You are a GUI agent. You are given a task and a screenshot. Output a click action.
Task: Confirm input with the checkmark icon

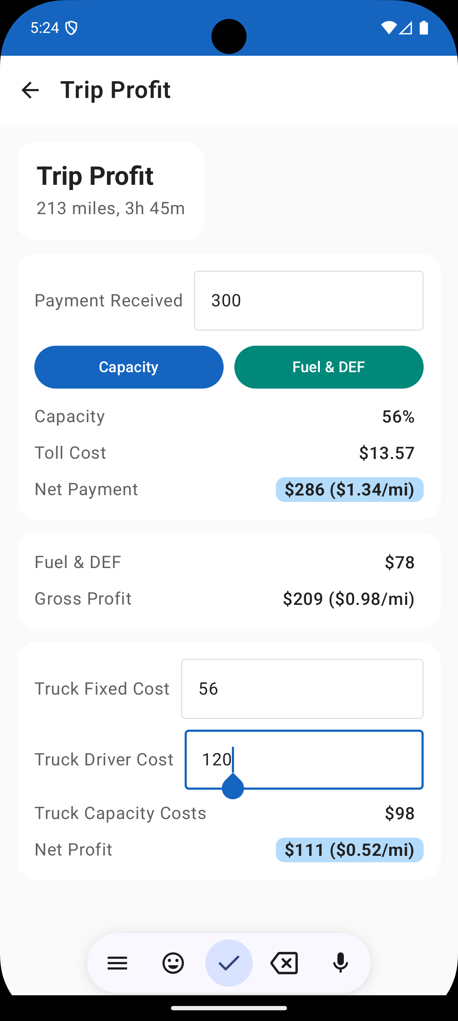point(229,963)
